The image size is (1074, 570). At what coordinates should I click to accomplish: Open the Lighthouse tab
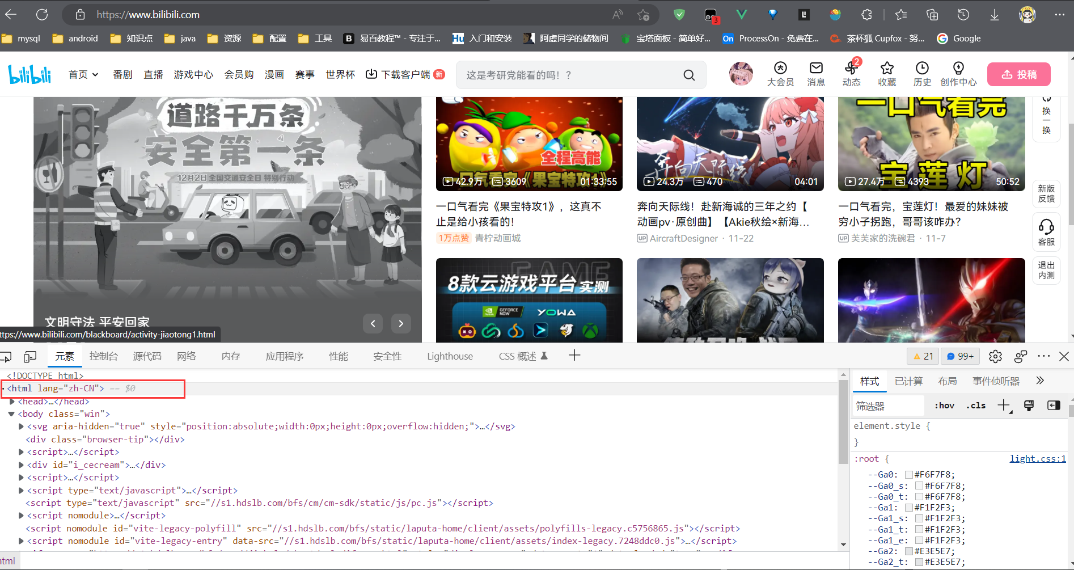tap(450, 356)
